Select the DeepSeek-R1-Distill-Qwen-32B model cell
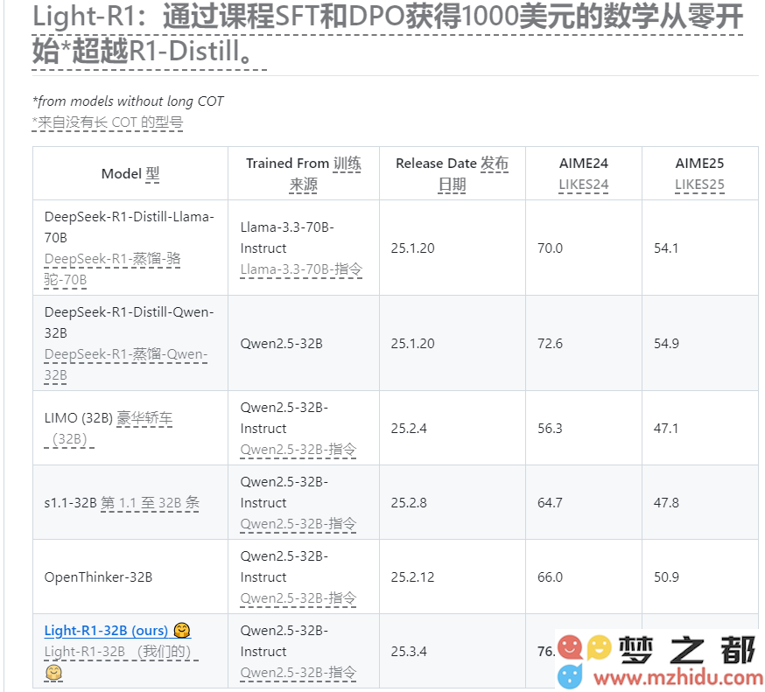This screenshot has width=765, height=692. click(x=130, y=343)
